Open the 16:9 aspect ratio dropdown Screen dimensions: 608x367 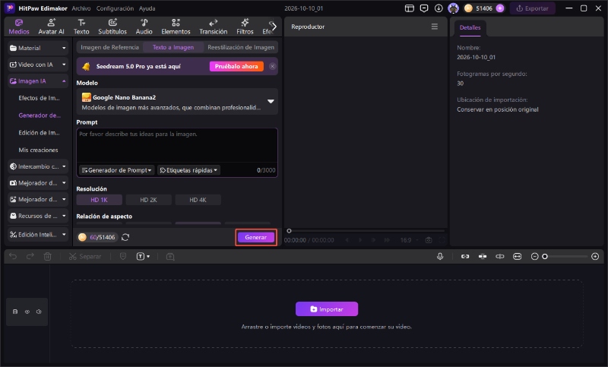click(410, 240)
